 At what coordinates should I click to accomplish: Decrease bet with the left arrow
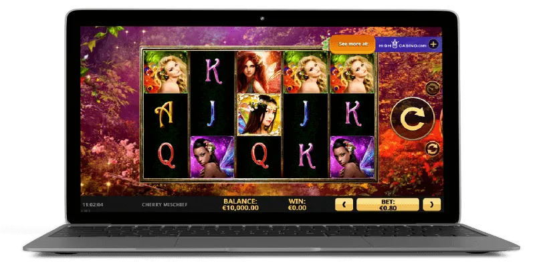[345, 204]
